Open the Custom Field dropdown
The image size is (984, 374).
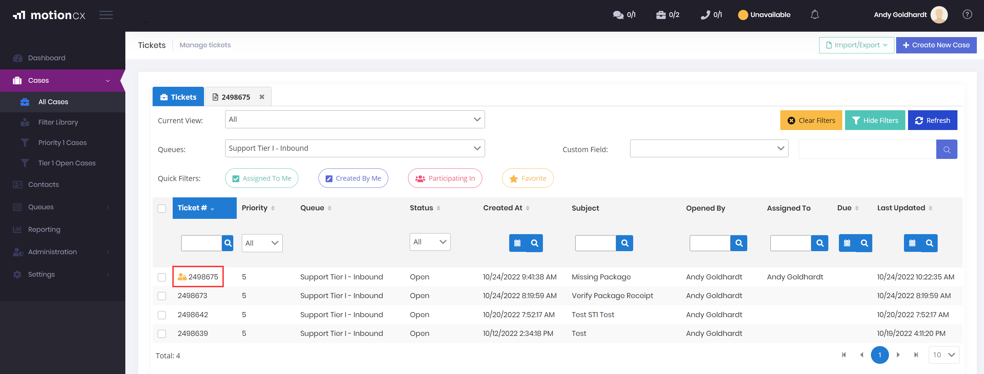(x=709, y=148)
